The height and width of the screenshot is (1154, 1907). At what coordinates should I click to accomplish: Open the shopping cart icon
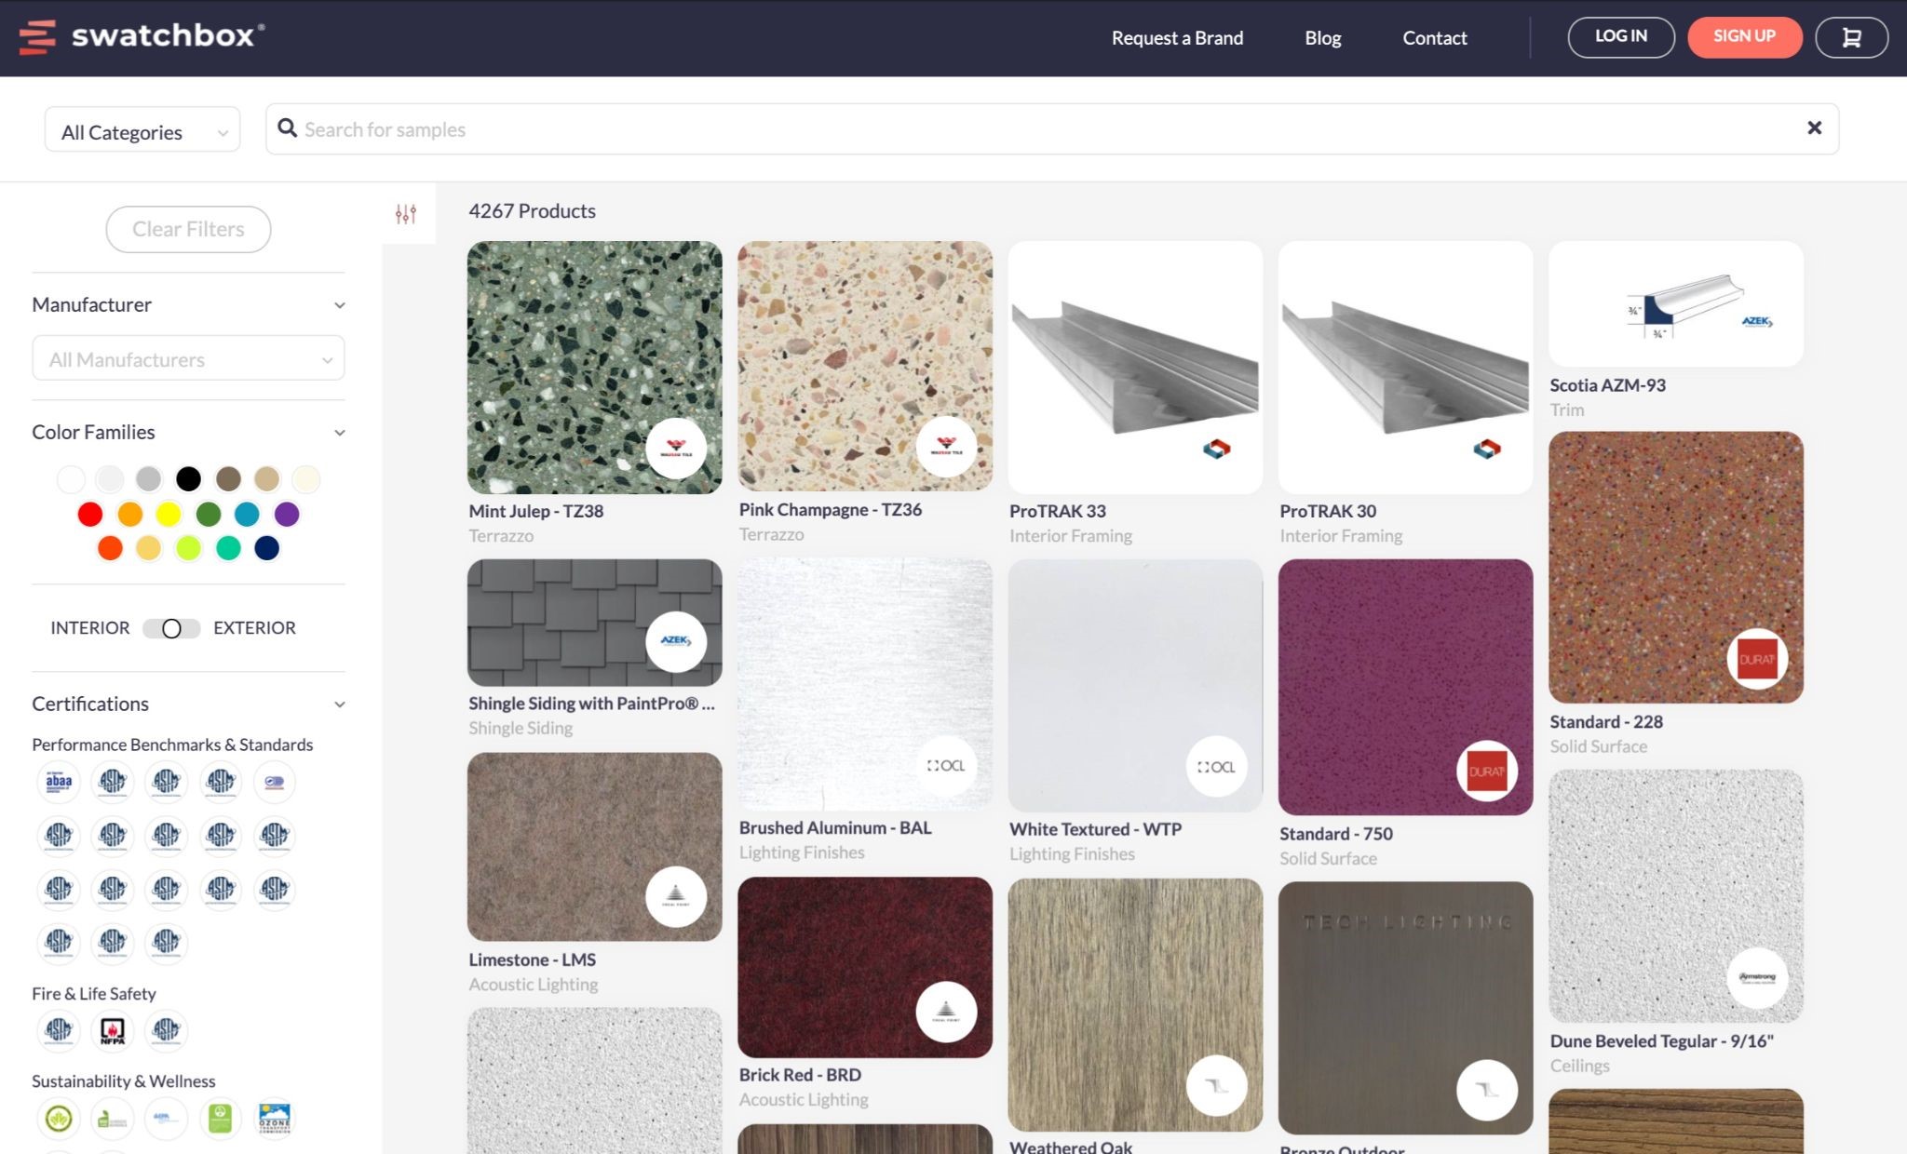pyautogui.click(x=1851, y=37)
